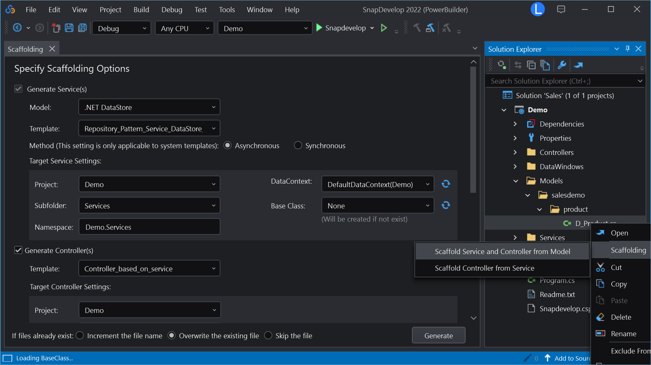The image size is (651, 365).
Task: Open the Controller_based_on_service template dropdown
Action: [149, 268]
